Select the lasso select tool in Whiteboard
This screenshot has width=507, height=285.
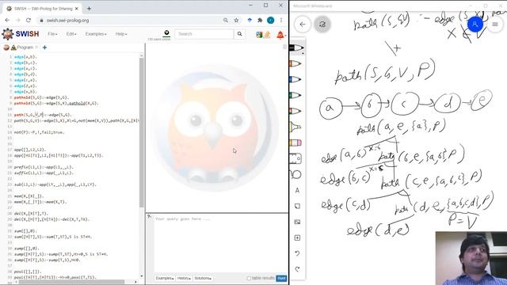click(295, 174)
